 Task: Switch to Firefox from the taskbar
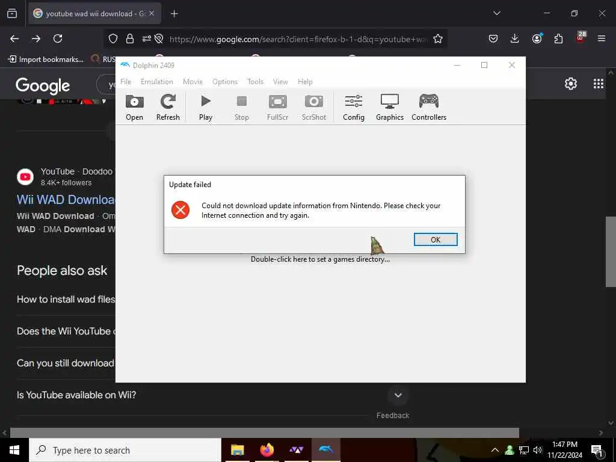266,450
